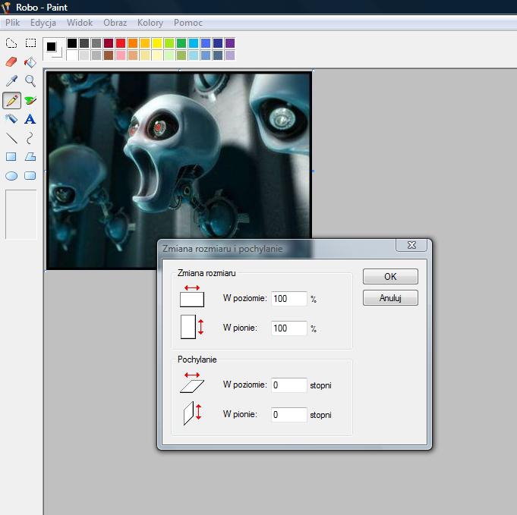The width and height of the screenshot is (517, 515).
Task: Select the Eraser tool
Action: (11, 62)
